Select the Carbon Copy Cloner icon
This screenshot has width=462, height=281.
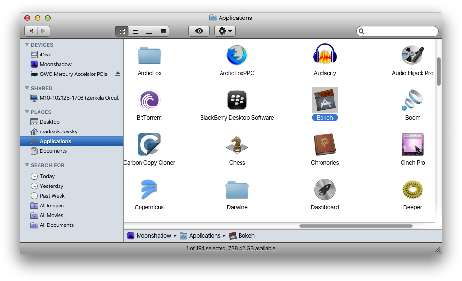[x=149, y=145]
